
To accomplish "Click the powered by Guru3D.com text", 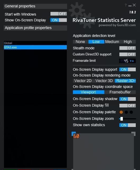I will 117,25.
